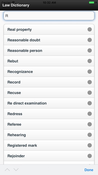Open the Referee entry

click(x=49, y=124)
